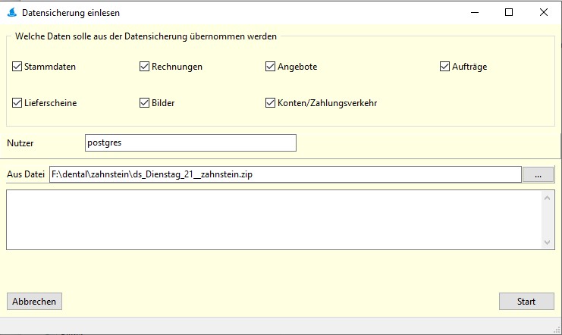The width and height of the screenshot is (562, 335).
Task: Untick the Aufträge checkbox
Action: 445,67
